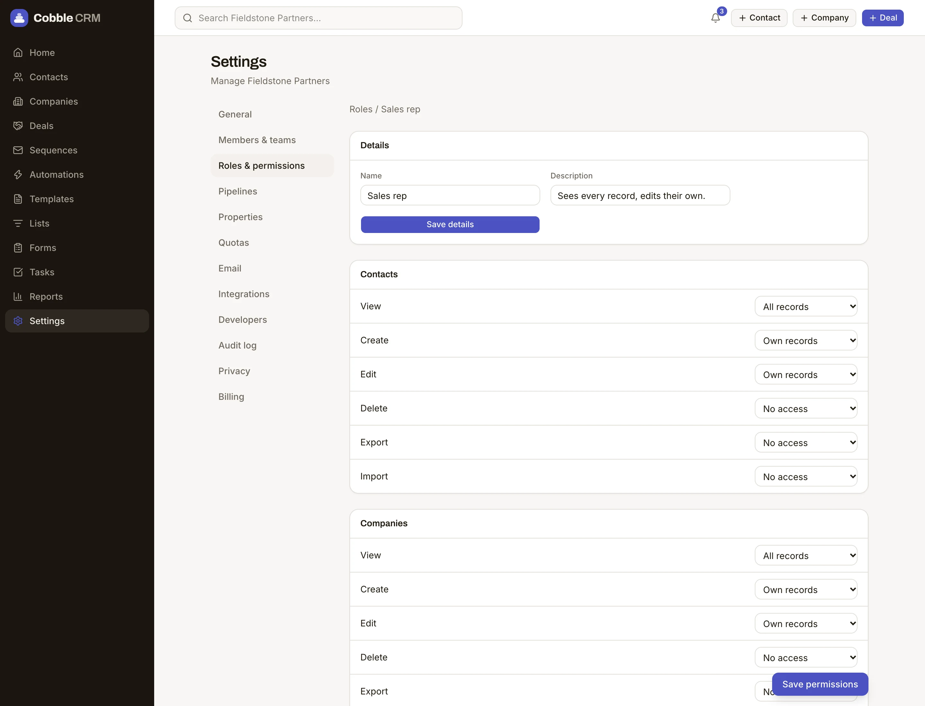Click the Settings gear icon in sidebar
Screen dimensions: 925x706
(x=18, y=321)
